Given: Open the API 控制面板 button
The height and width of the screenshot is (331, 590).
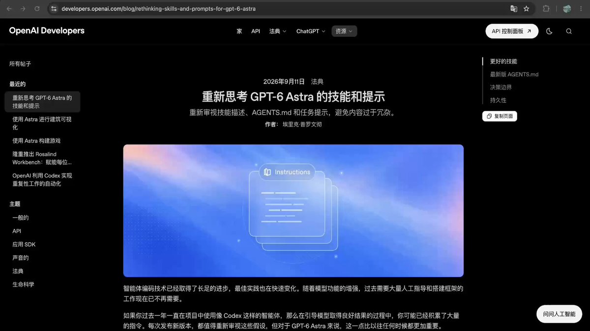Looking at the screenshot, I should (x=512, y=31).
